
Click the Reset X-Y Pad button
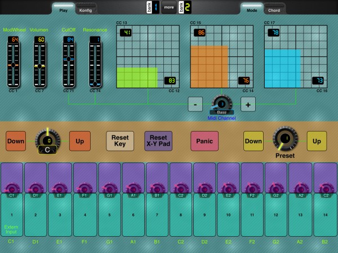(158, 141)
